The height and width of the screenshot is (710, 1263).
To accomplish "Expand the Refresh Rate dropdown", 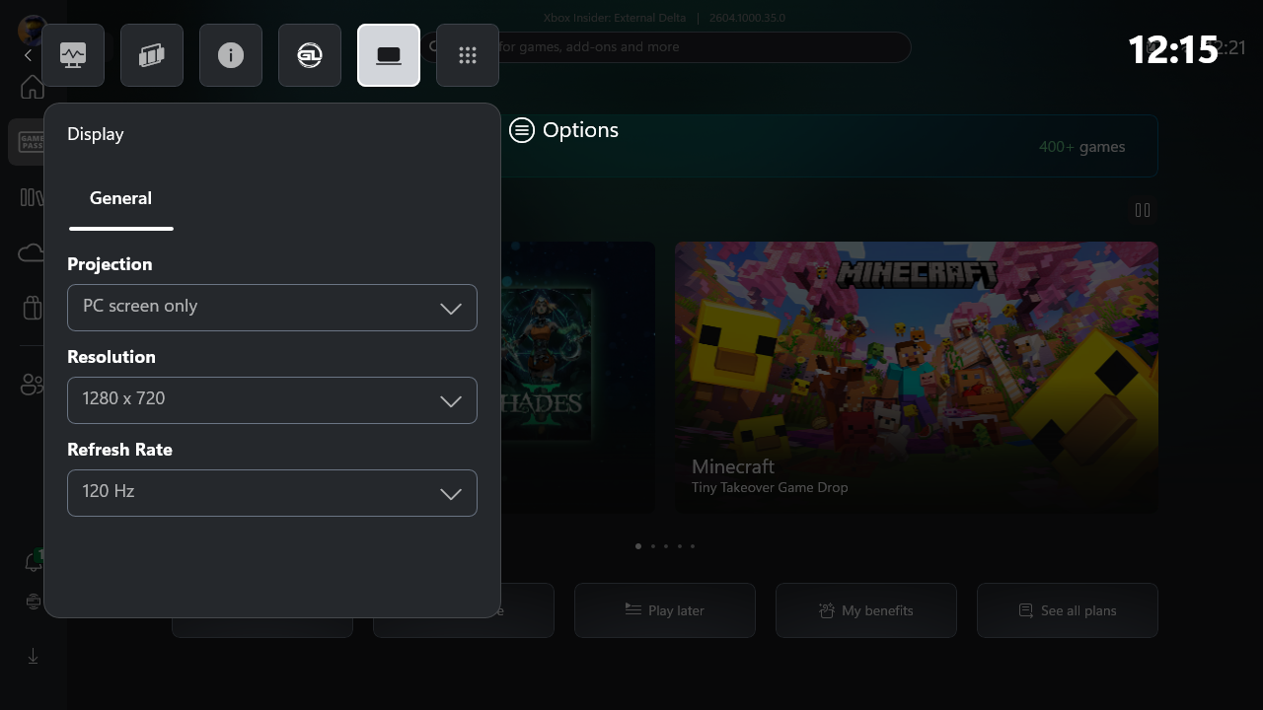I will pyautogui.click(x=272, y=493).
